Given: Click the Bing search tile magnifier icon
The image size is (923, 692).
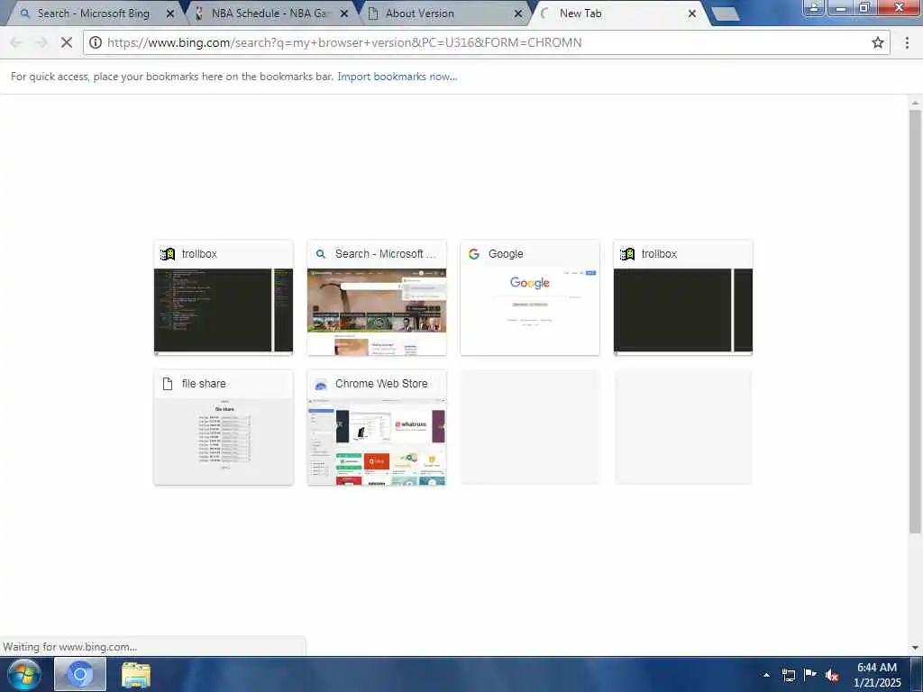Looking at the screenshot, I should pos(321,254).
